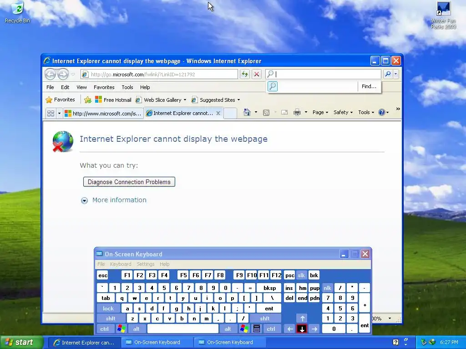
Task: Open the Recycle Bin desktop icon
Action: [17, 12]
